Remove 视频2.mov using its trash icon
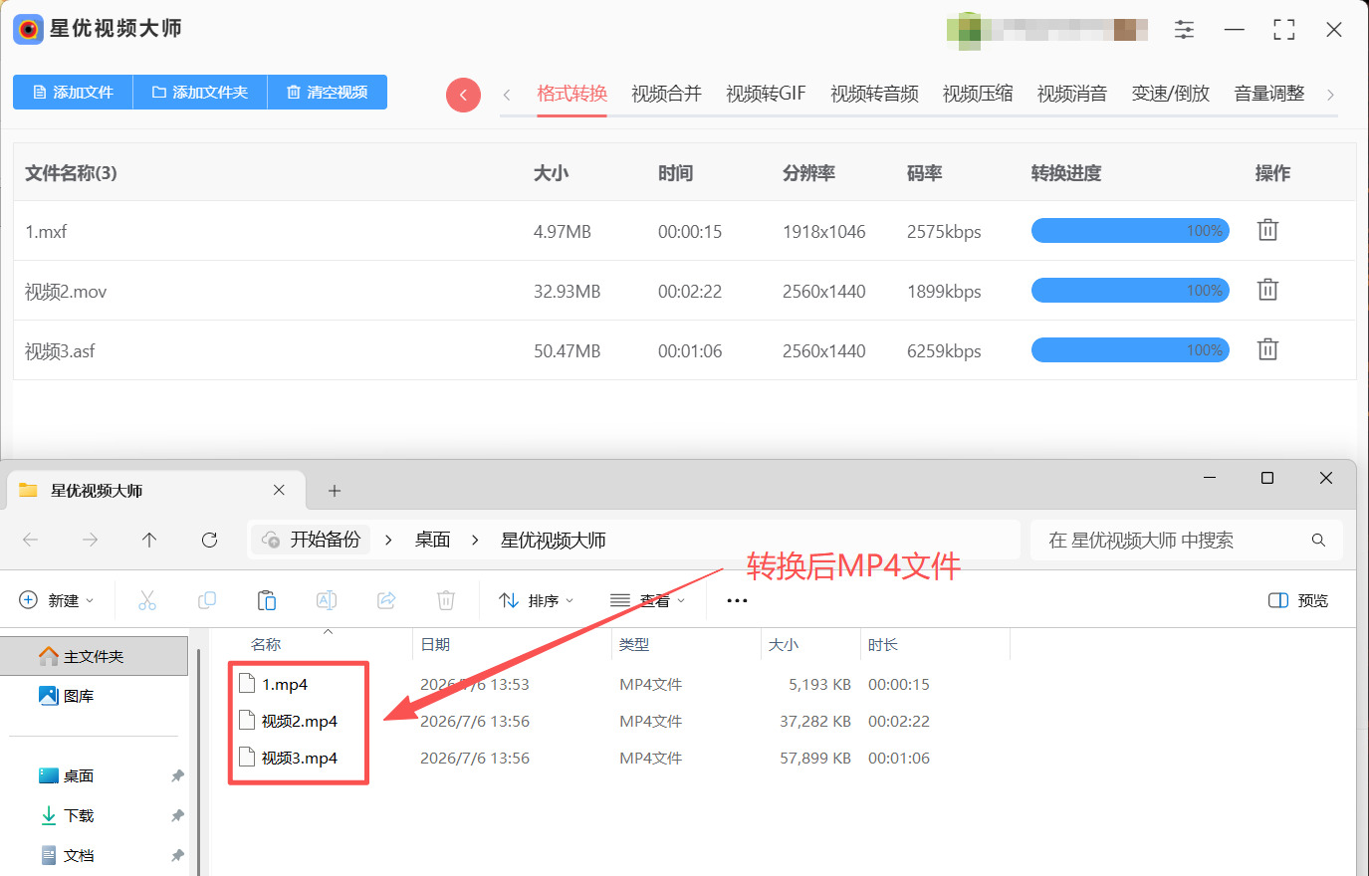The height and width of the screenshot is (876, 1369). [1267, 290]
